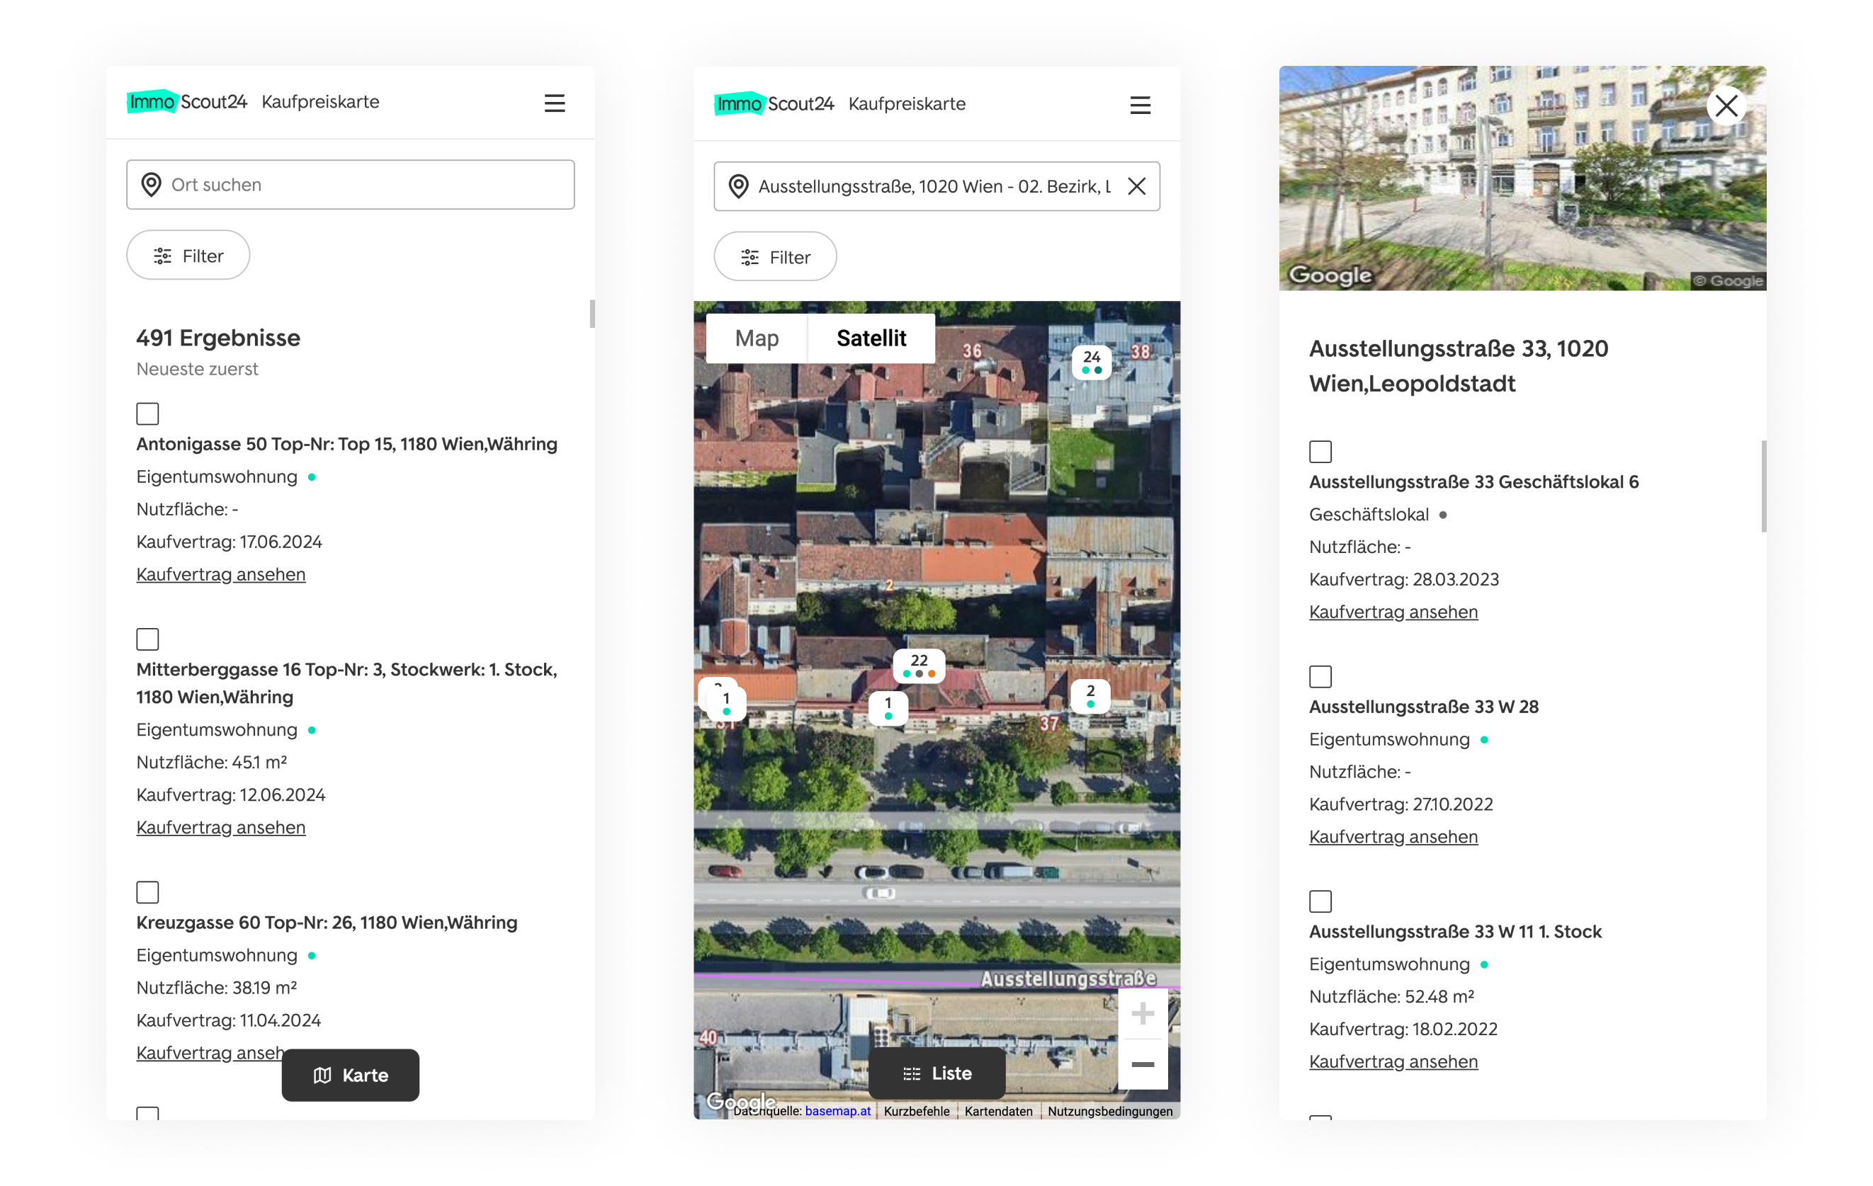The image size is (1873, 1186).
Task: Tick checkbox for Ausstellungsstraße 33 W 28
Action: 1320,677
